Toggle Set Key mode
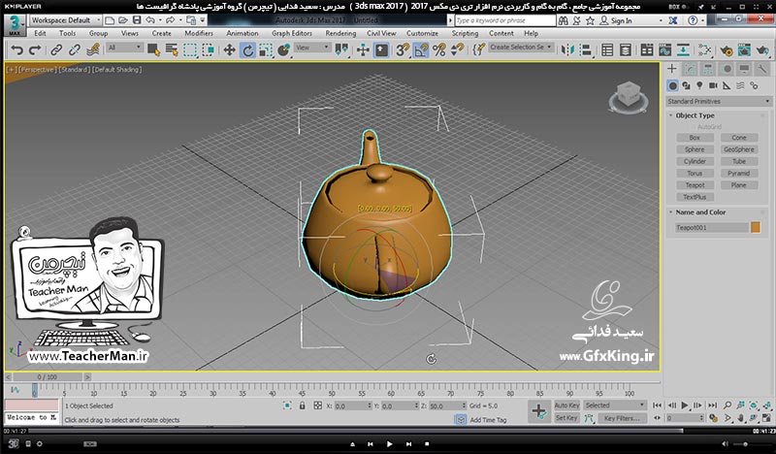The image size is (776, 454). pyautogui.click(x=566, y=418)
